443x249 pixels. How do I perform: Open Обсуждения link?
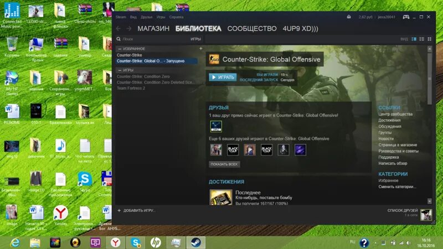[x=390, y=127]
